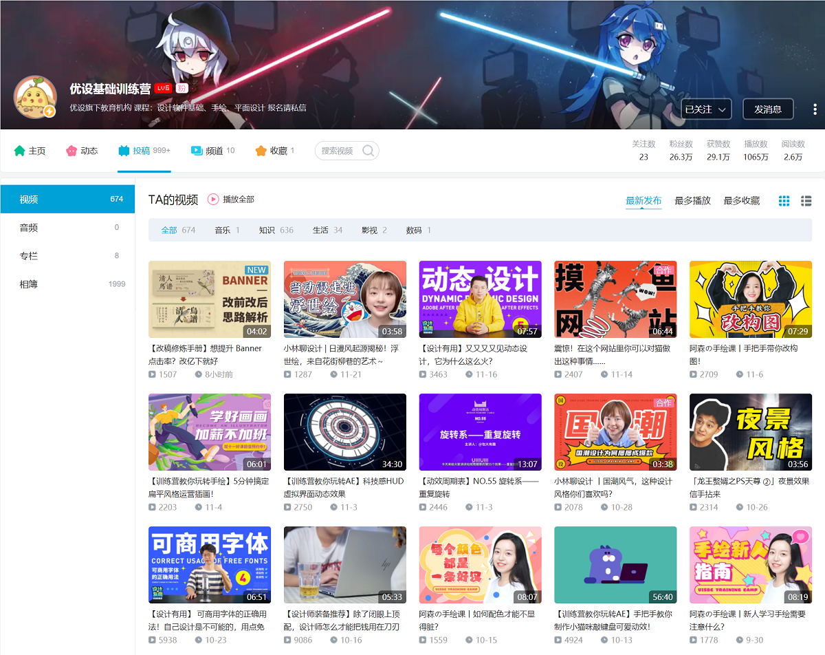Image resolution: width=825 pixels, height=655 pixels.
Task: Select 相簿 in left sidebar
Action: pyautogui.click(x=67, y=283)
